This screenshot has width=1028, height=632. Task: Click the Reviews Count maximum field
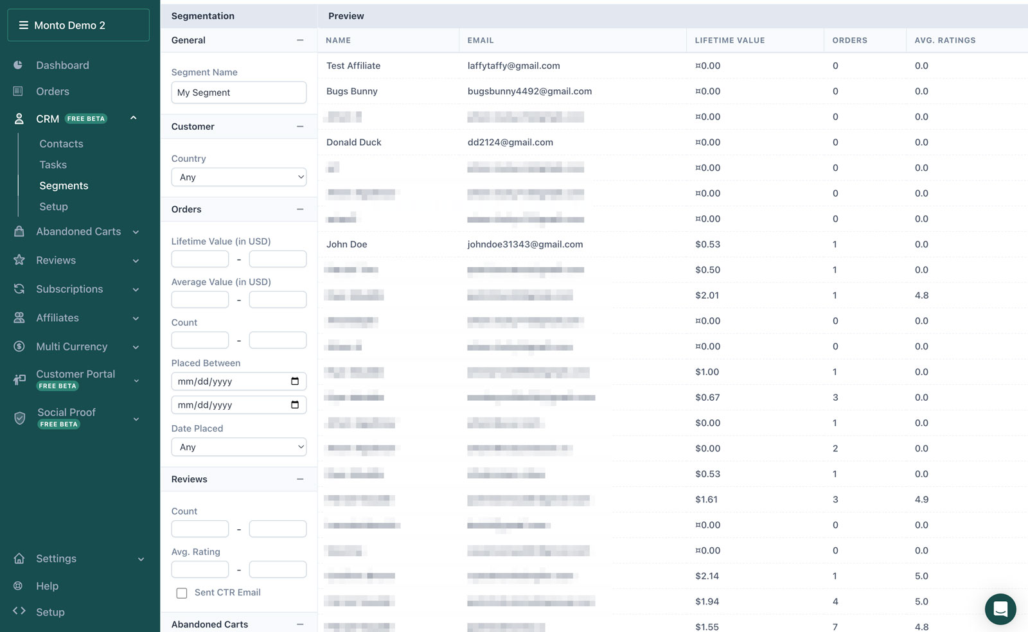click(278, 529)
